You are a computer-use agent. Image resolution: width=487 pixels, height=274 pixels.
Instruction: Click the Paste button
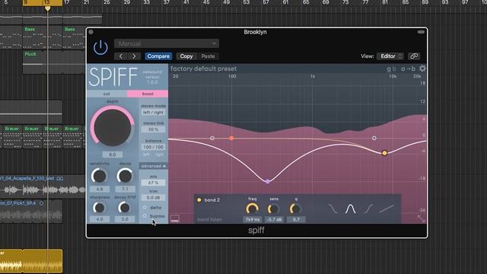[x=208, y=56]
